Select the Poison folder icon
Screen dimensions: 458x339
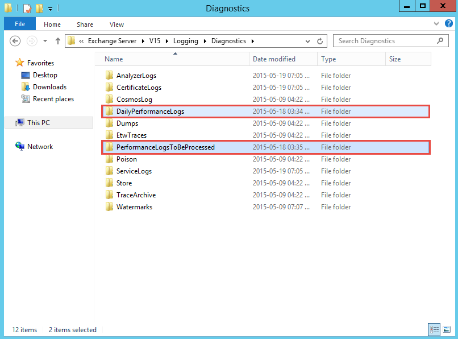109,159
